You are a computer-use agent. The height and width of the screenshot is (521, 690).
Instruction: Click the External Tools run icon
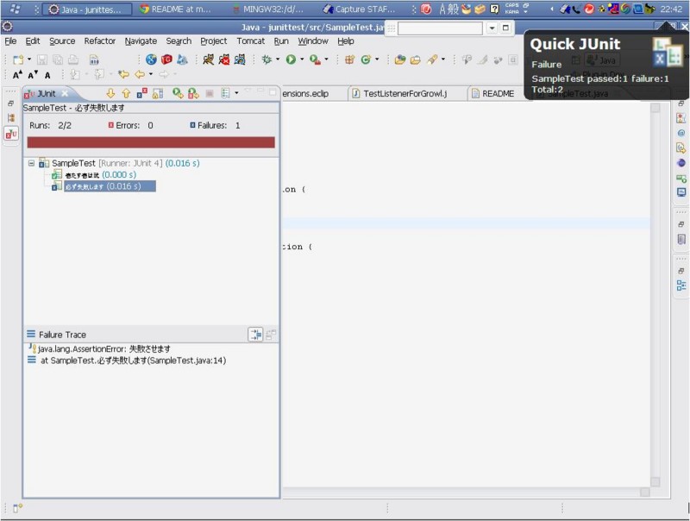point(315,60)
